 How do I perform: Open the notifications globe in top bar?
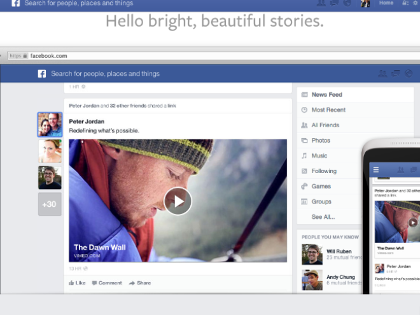pyautogui.click(x=346, y=3)
